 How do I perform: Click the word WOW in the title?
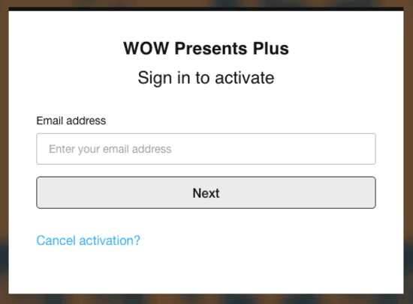coord(146,49)
